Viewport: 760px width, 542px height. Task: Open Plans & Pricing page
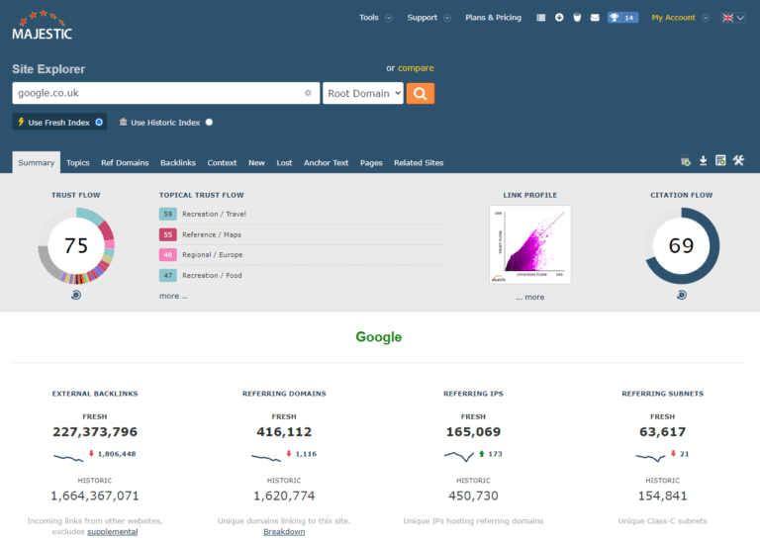(x=493, y=18)
